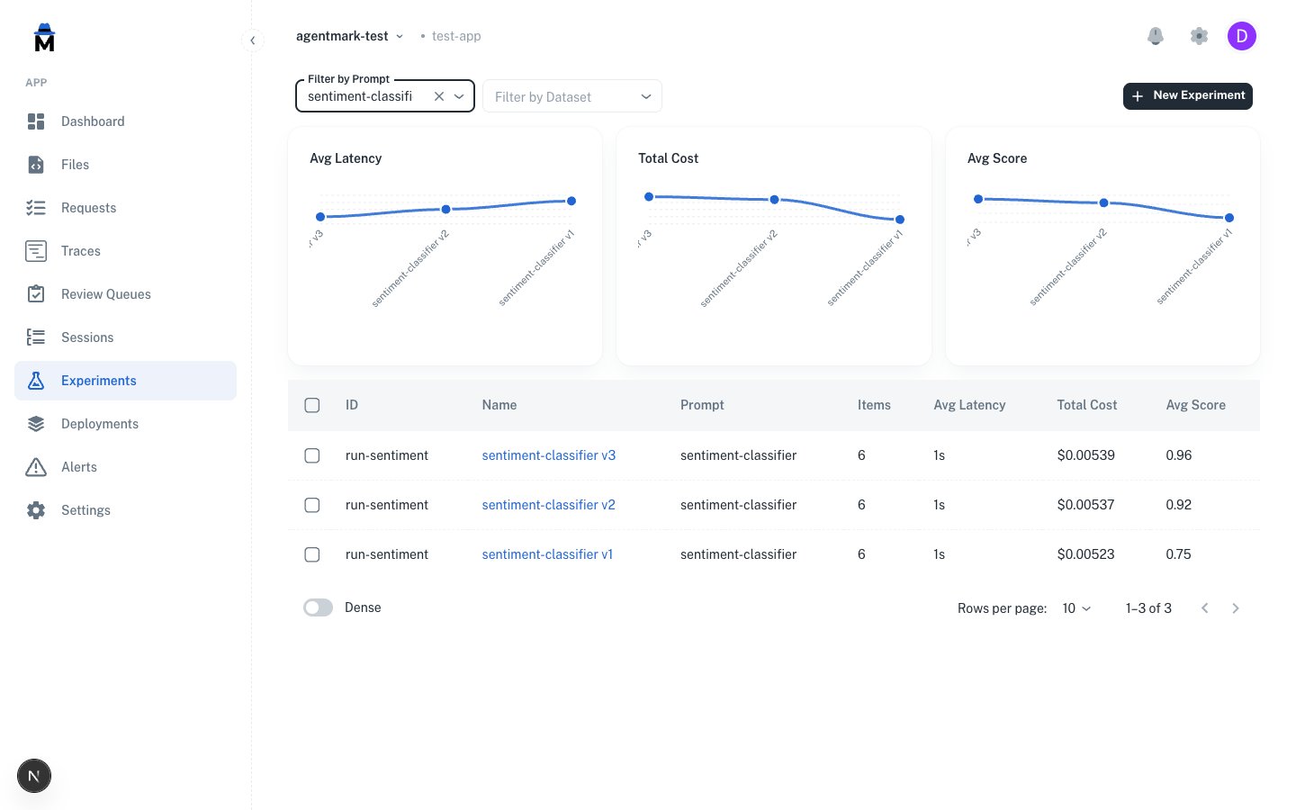This screenshot has height=810, width=1296.
Task: Click the New Experiment button
Action: 1188,95
